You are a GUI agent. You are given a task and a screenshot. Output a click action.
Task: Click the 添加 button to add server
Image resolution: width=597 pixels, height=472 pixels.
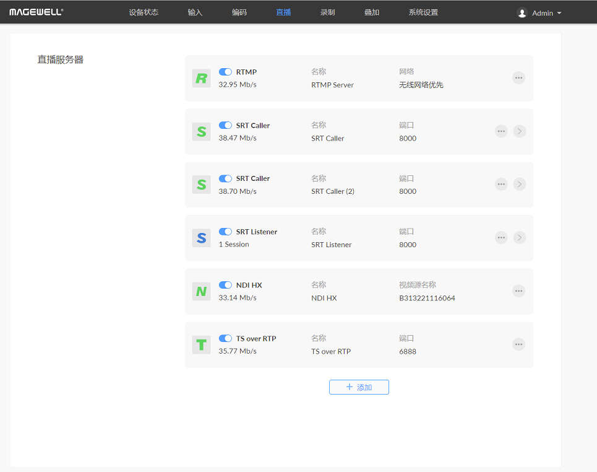[x=359, y=387]
